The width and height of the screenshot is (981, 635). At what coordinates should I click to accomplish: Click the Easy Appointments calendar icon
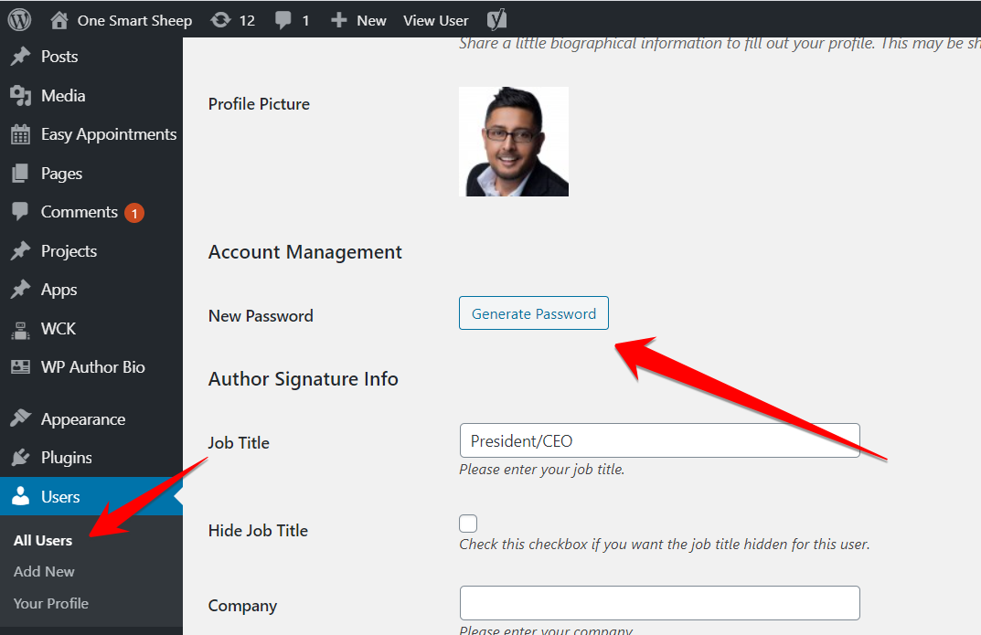click(21, 134)
